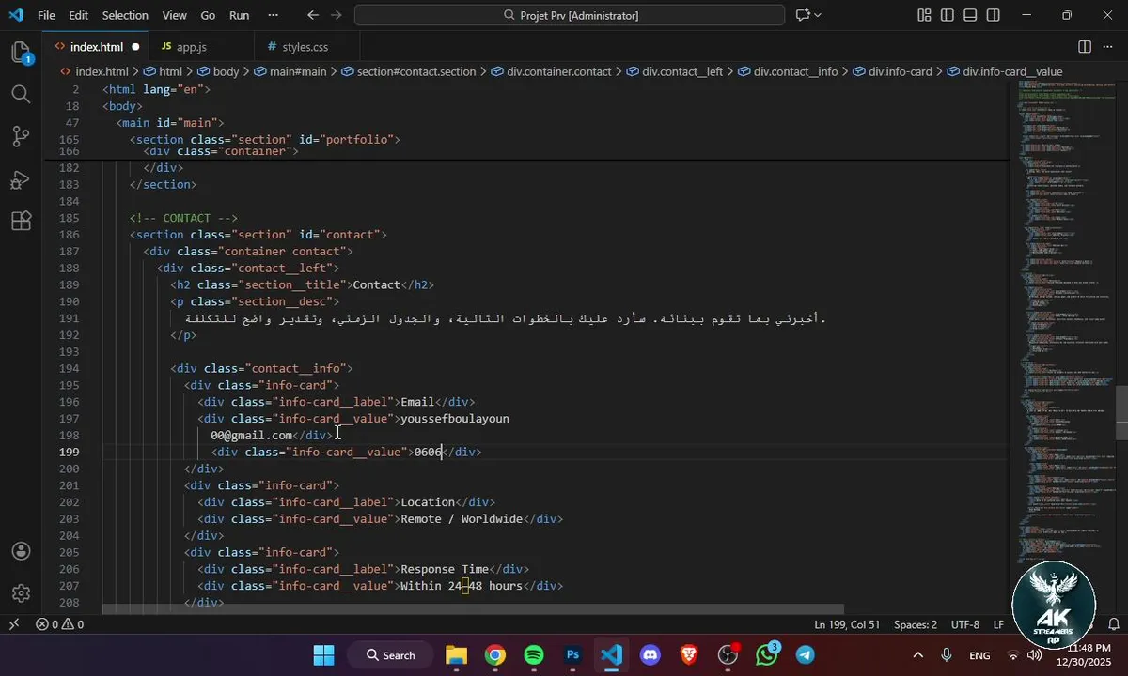Go forward with the right arrow
1128x676 pixels.
point(338,15)
